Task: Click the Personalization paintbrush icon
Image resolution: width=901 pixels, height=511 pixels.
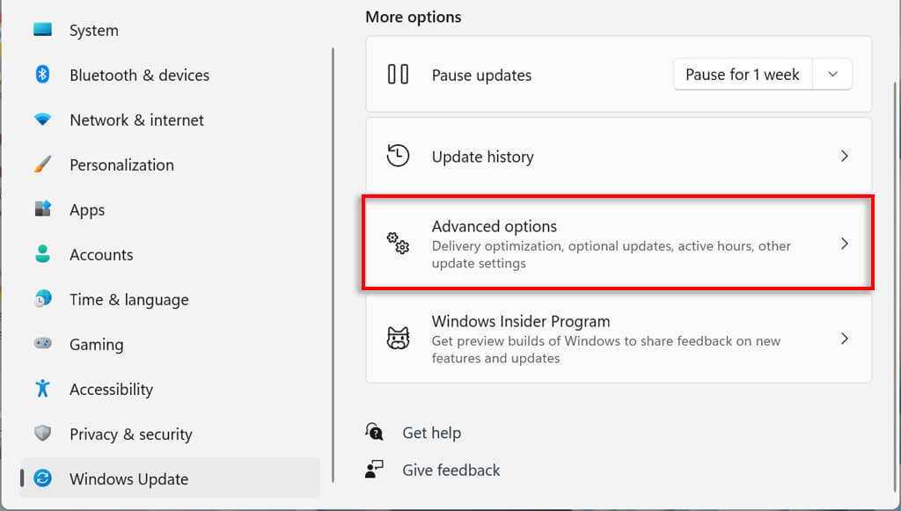Action: (x=42, y=164)
